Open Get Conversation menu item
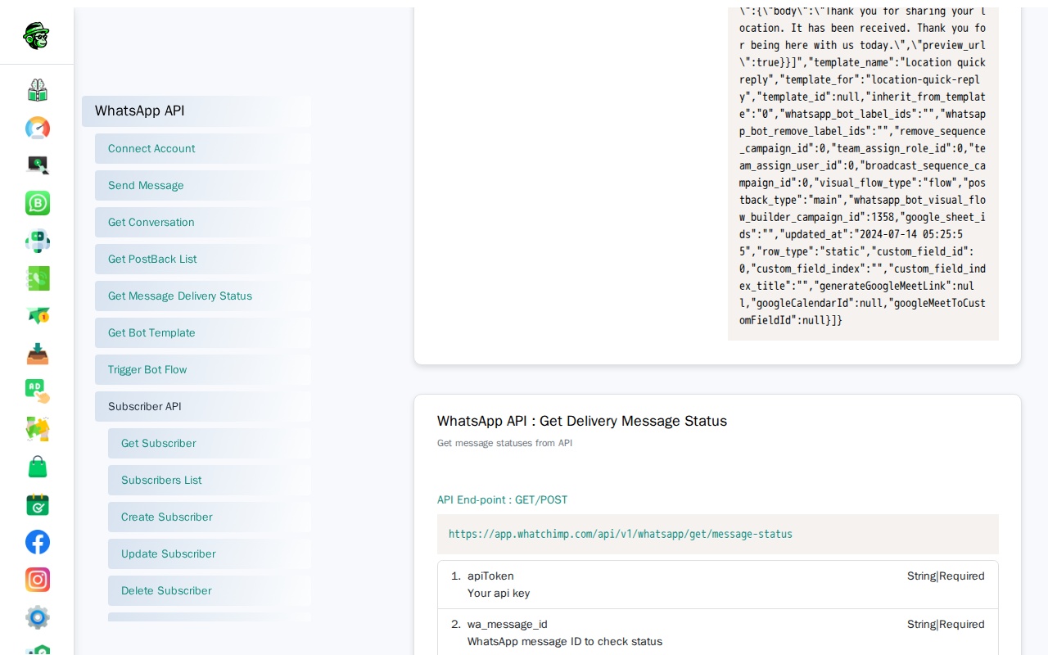 pos(203,223)
